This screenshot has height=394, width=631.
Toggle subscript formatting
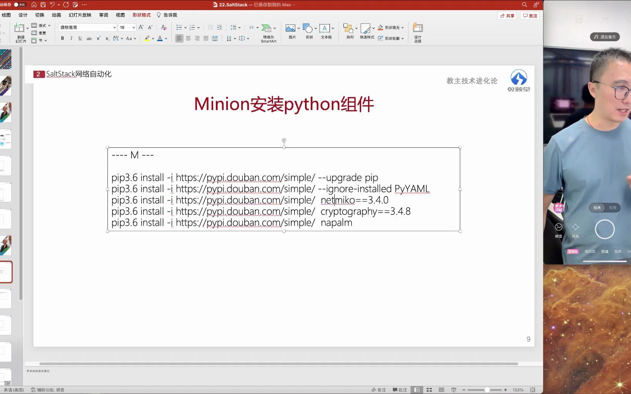click(107, 38)
